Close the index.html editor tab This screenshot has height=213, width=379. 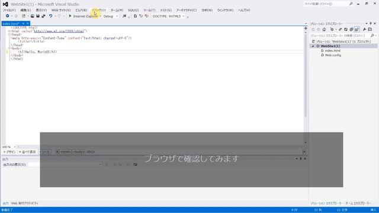(28, 24)
